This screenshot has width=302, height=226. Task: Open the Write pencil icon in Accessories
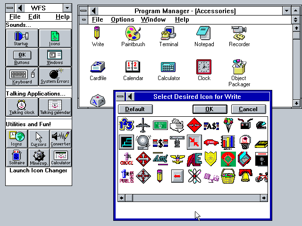[97, 33]
